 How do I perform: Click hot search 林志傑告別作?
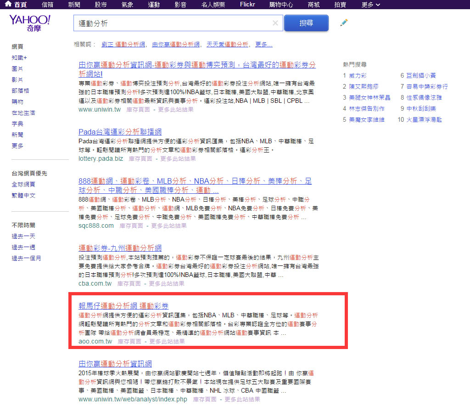click(x=367, y=108)
